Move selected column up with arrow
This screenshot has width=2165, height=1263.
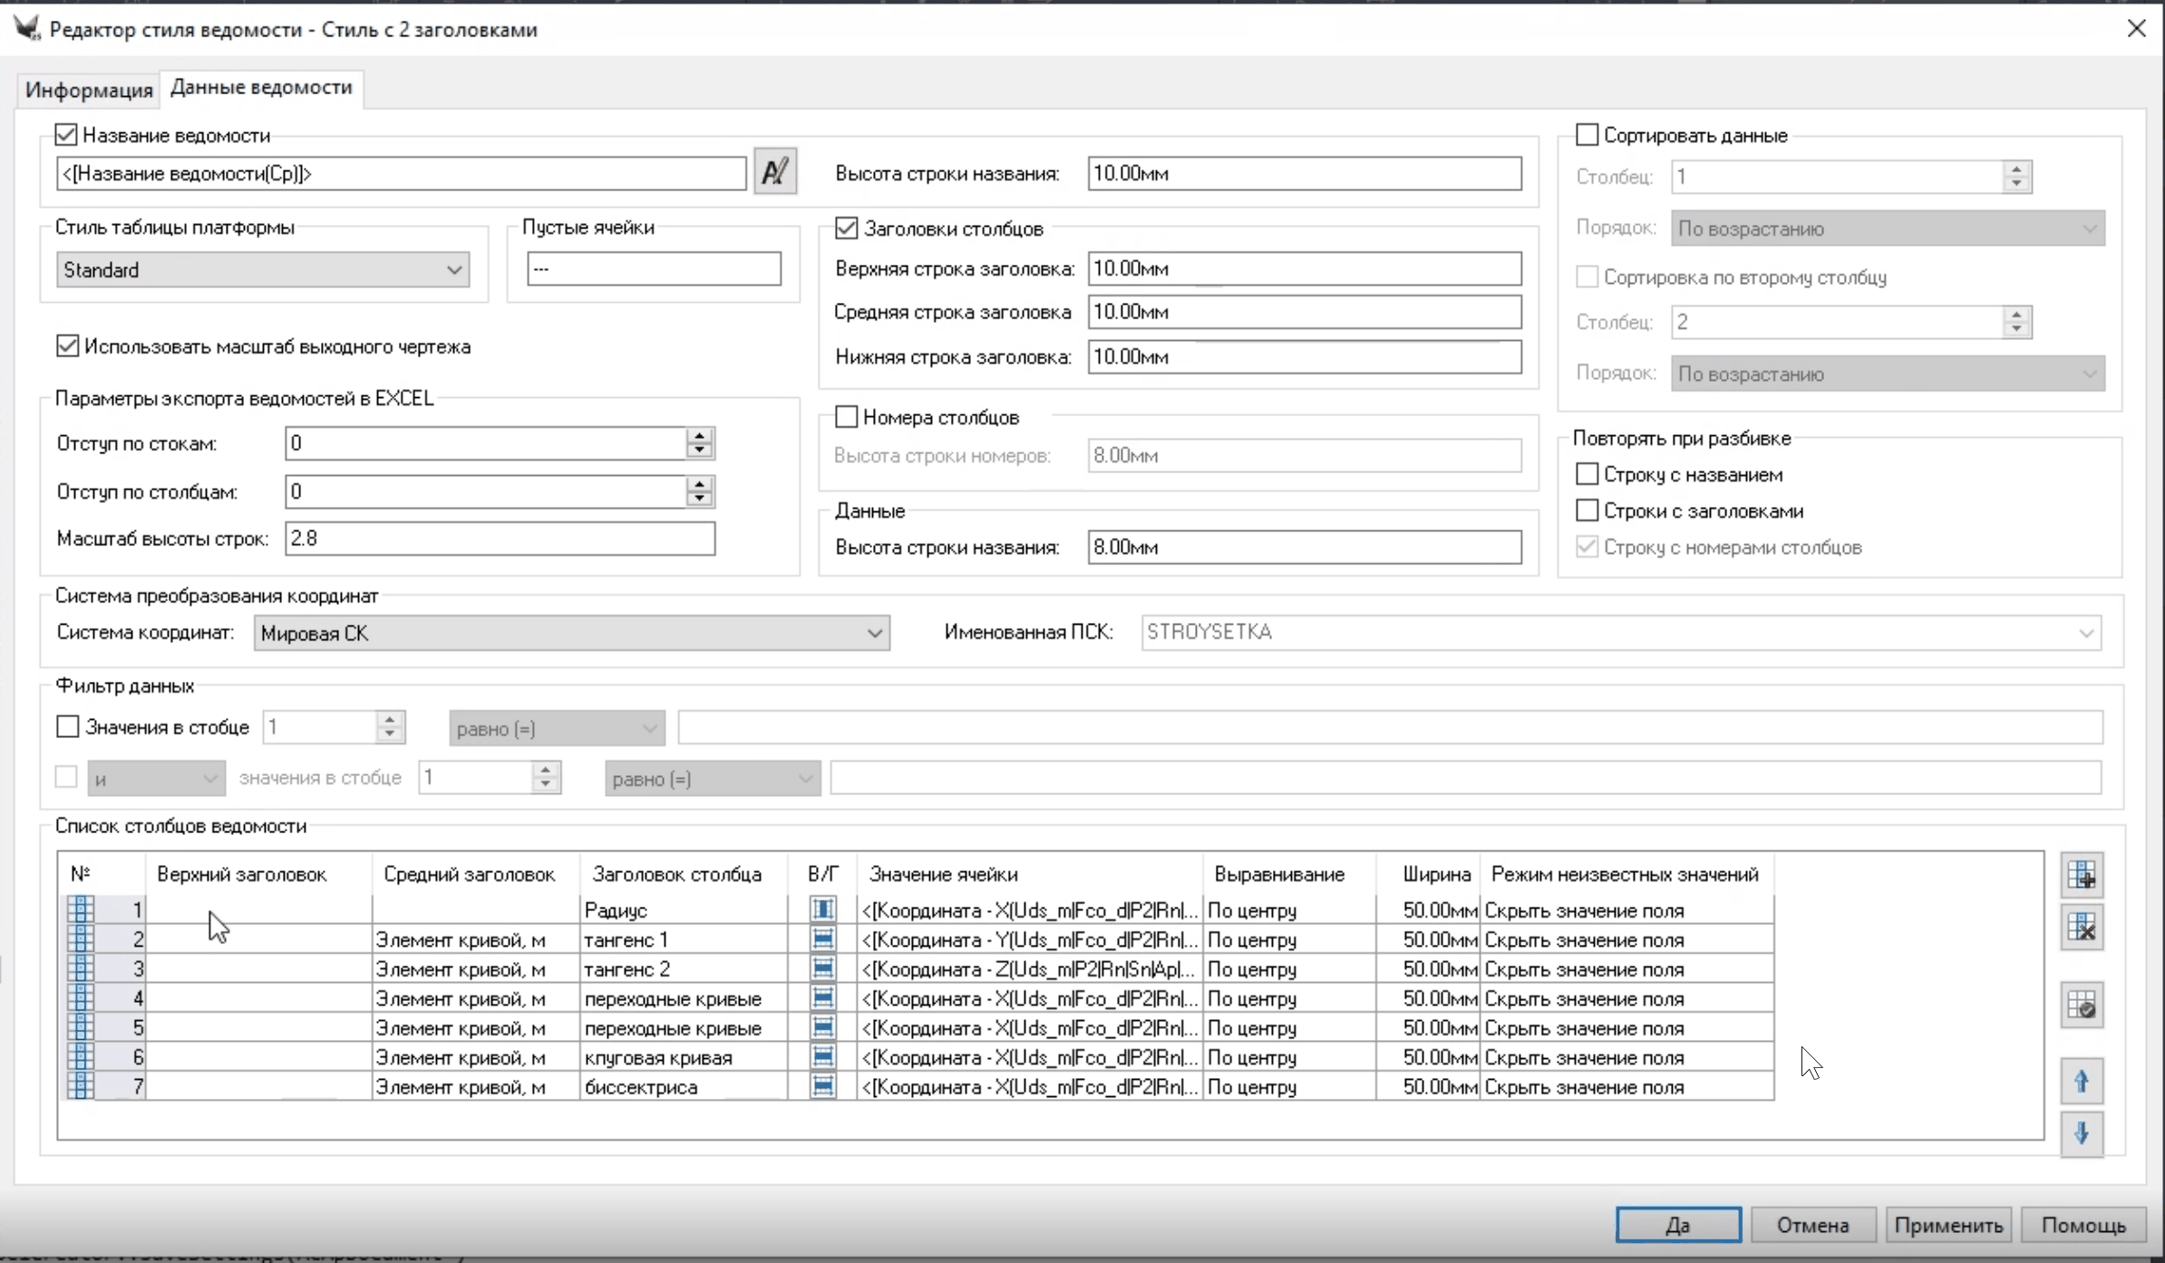pyautogui.click(x=2082, y=1081)
